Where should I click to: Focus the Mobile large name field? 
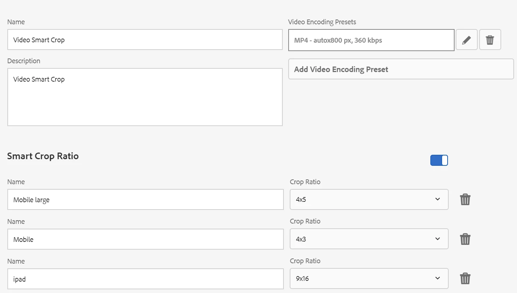coord(145,200)
